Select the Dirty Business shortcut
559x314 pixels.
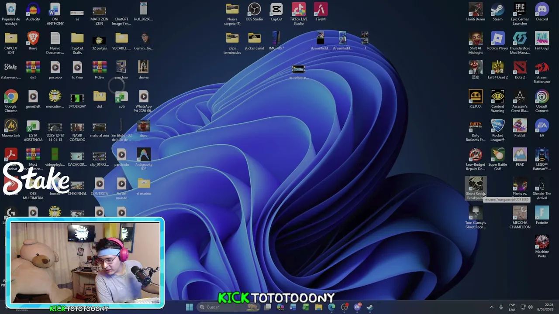476,130
